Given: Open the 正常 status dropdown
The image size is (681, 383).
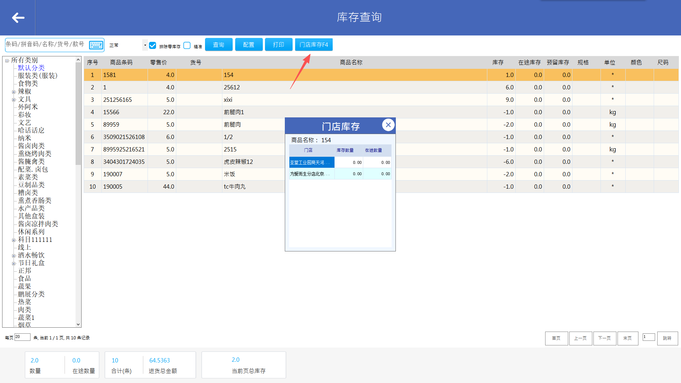Looking at the screenshot, I should click(145, 45).
